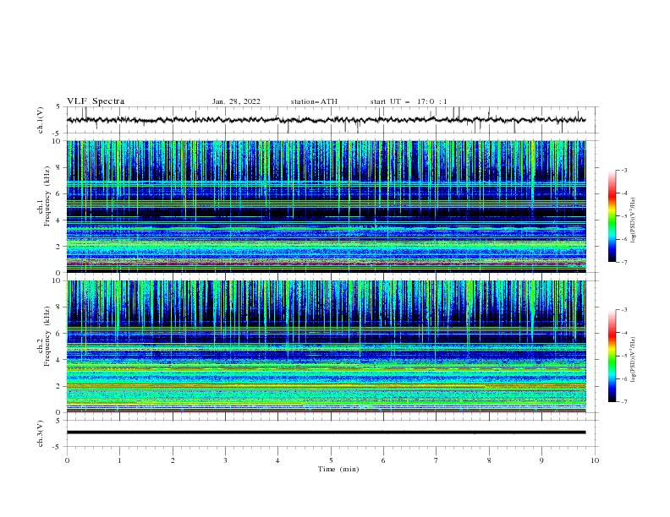
Task: Click the '10' tick on ch.2 frequency axis
Action: click(57, 280)
